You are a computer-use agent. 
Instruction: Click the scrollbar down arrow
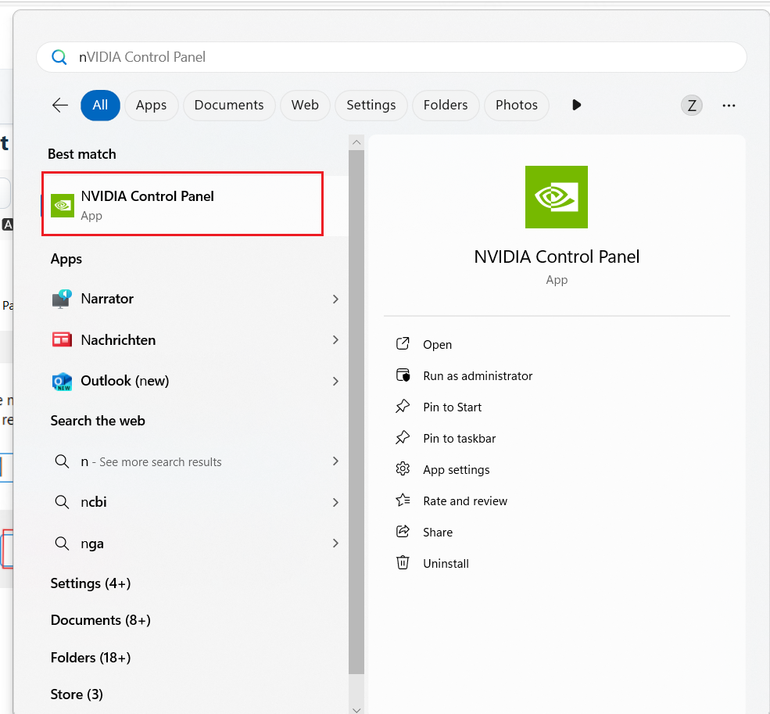click(x=356, y=709)
